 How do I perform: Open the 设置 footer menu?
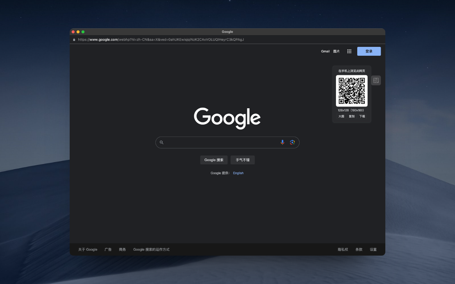click(x=373, y=250)
